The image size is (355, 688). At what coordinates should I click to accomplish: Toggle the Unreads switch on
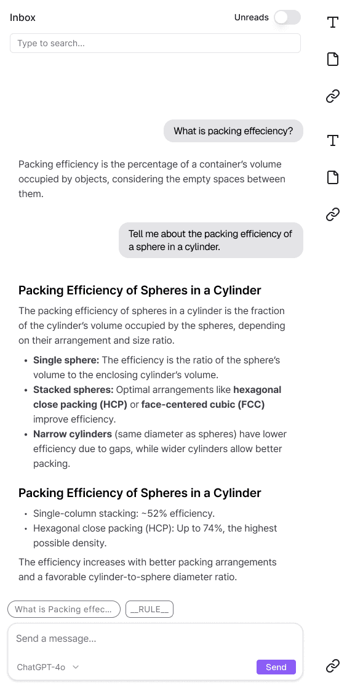tap(287, 17)
